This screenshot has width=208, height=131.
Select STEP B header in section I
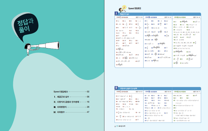coord(151,17)
